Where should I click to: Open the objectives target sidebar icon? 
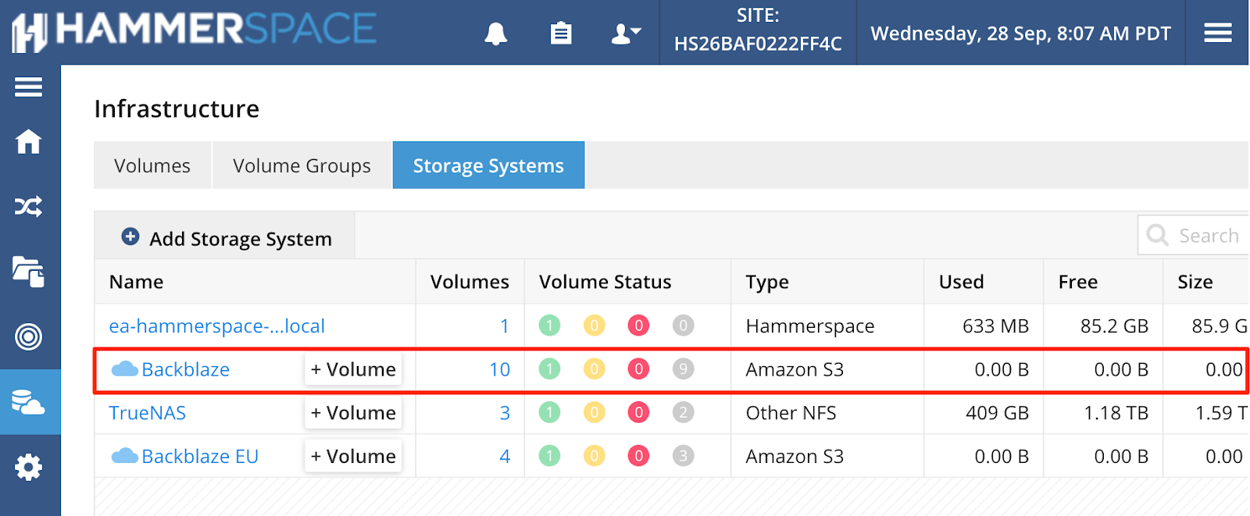click(x=29, y=337)
